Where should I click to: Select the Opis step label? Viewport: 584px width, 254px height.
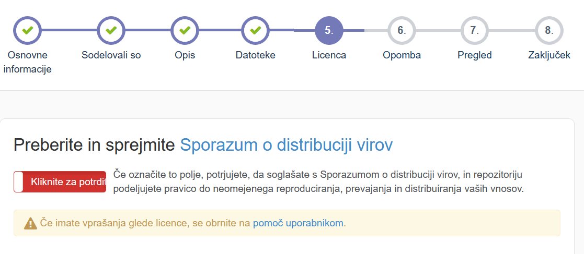185,55
